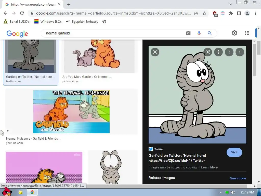Open the green tray status icon
The height and width of the screenshot is (196, 261).
point(227,192)
